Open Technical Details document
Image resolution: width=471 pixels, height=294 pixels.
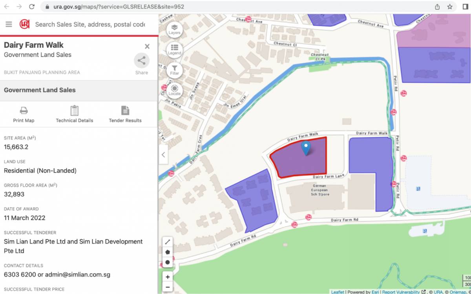(x=75, y=111)
